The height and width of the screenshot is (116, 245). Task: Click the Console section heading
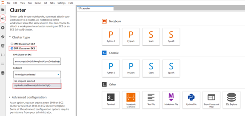pos(114,53)
